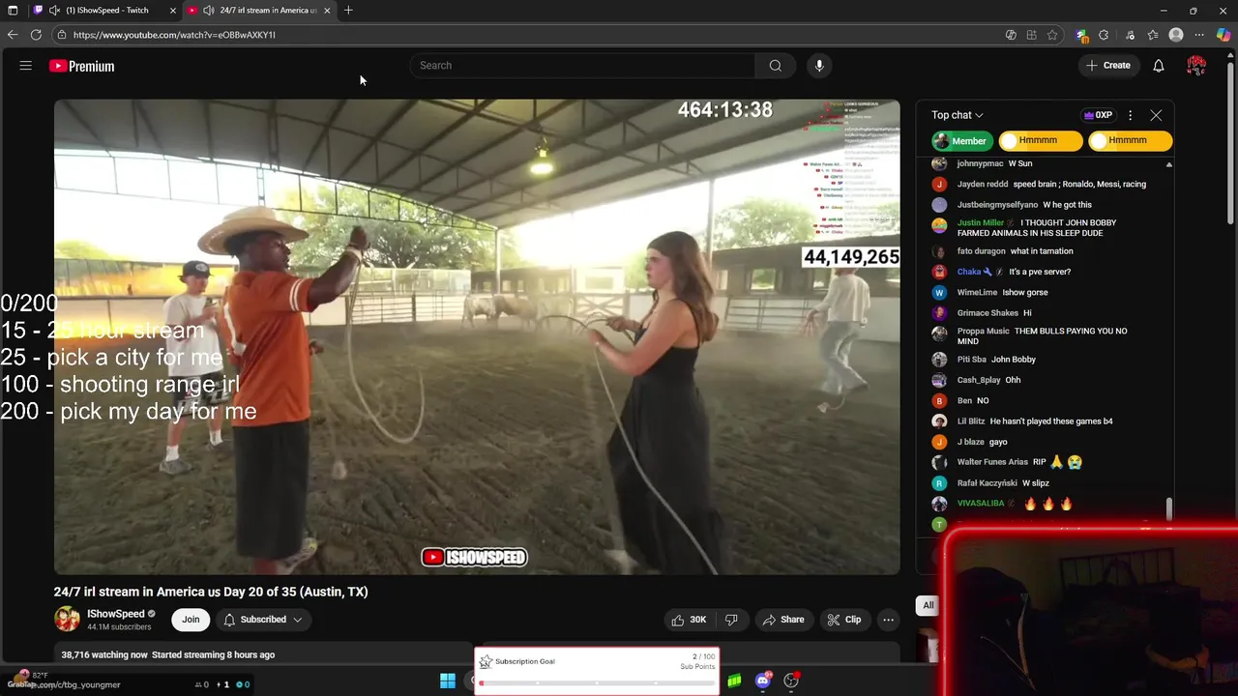The image size is (1238, 696).
Task: Open YouTube notifications bell
Action: tap(1159, 66)
